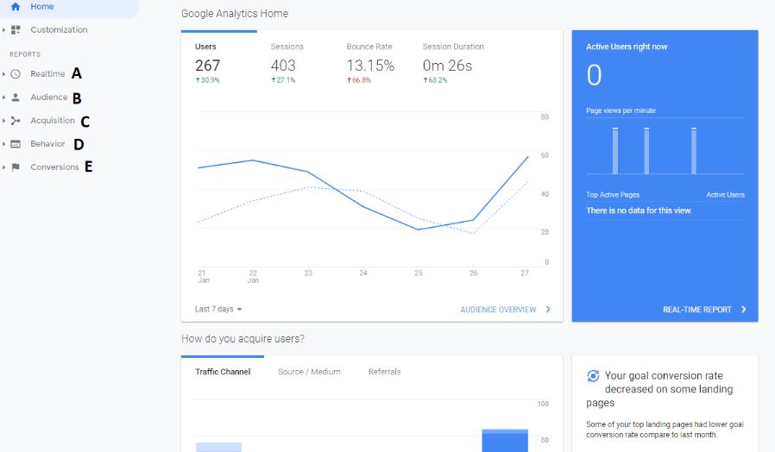Open the REAL-TIME REPORT link

tap(697, 309)
